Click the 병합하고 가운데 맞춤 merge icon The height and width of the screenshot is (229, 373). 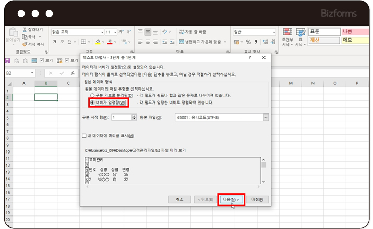[181, 42]
